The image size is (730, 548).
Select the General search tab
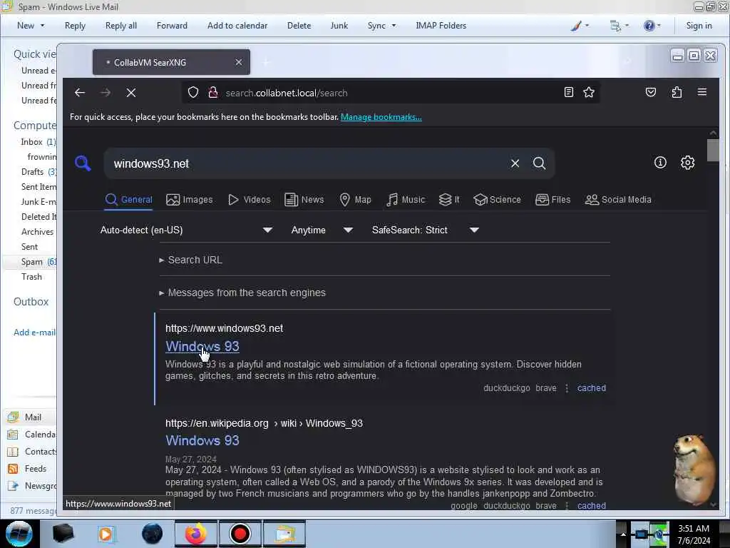129,200
